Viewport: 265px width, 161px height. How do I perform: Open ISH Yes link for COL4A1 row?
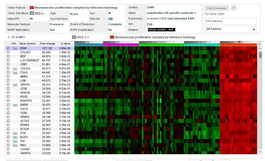point(15,68)
